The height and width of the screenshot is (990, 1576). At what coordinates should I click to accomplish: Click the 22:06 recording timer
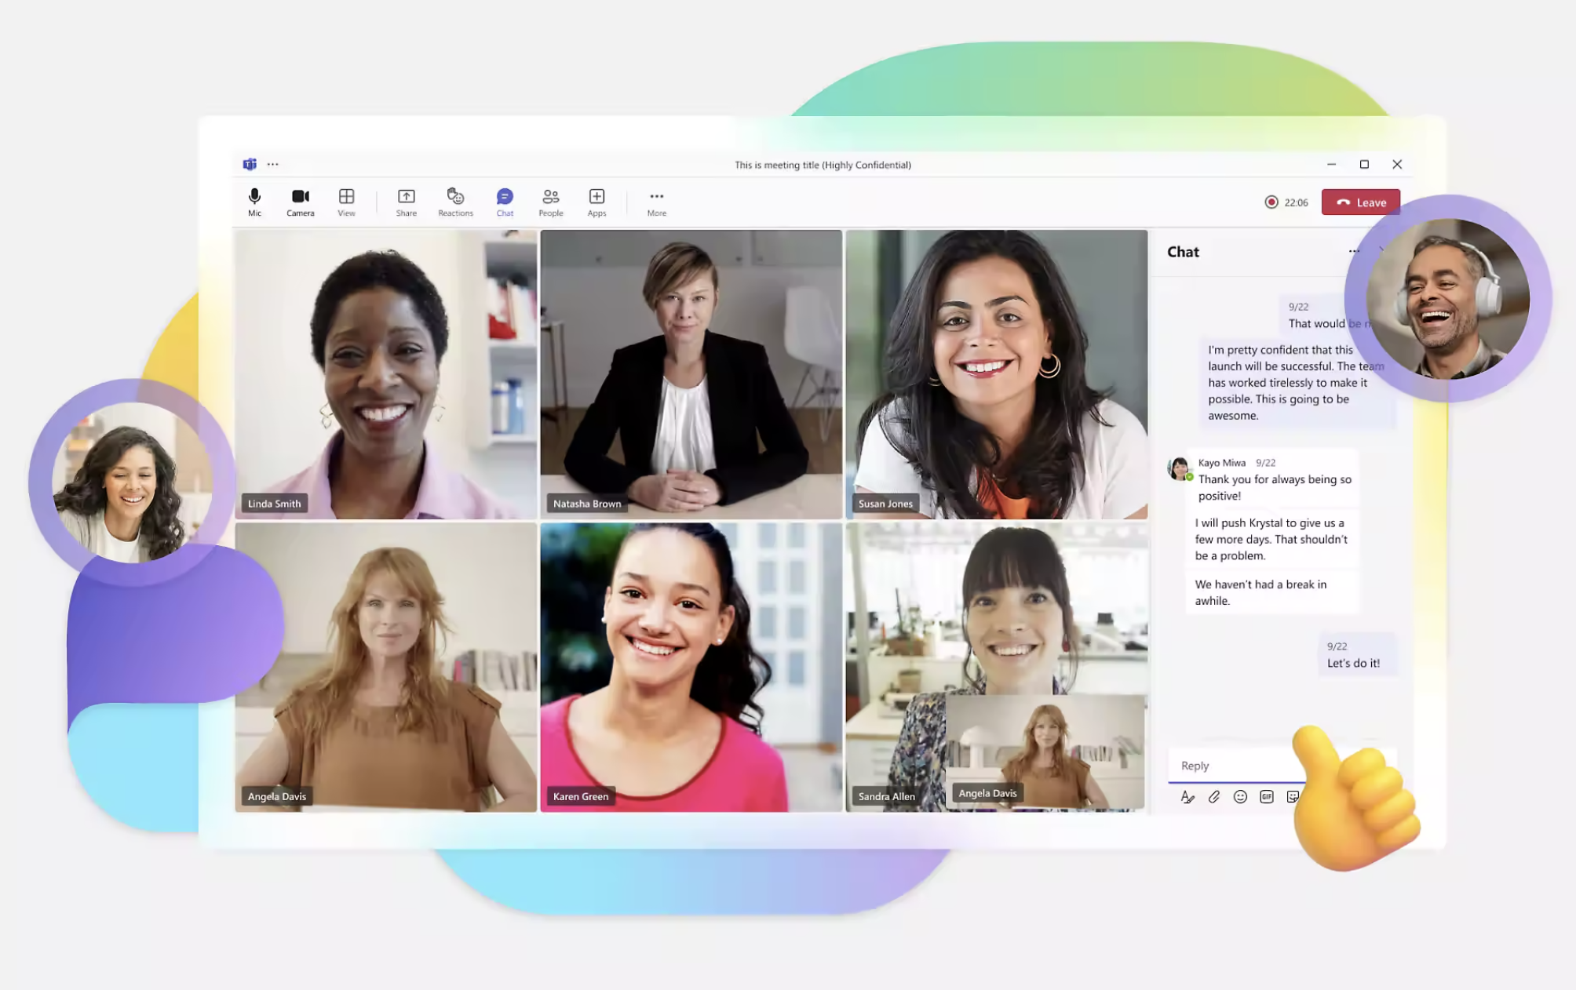[1296, 202]
